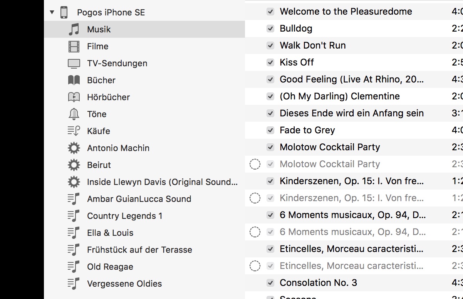Click the TV-Sendungen screen icon
This screenshot has width=463, height=299.
[x=74, y=63]
